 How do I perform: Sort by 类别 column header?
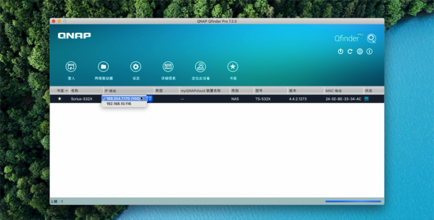(242, 91)
